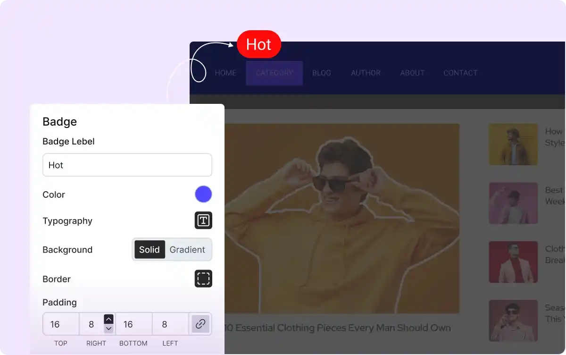Navigate to the BLOG menu item
This screenshot has width=566, height=355.
[x=322, y=73]
